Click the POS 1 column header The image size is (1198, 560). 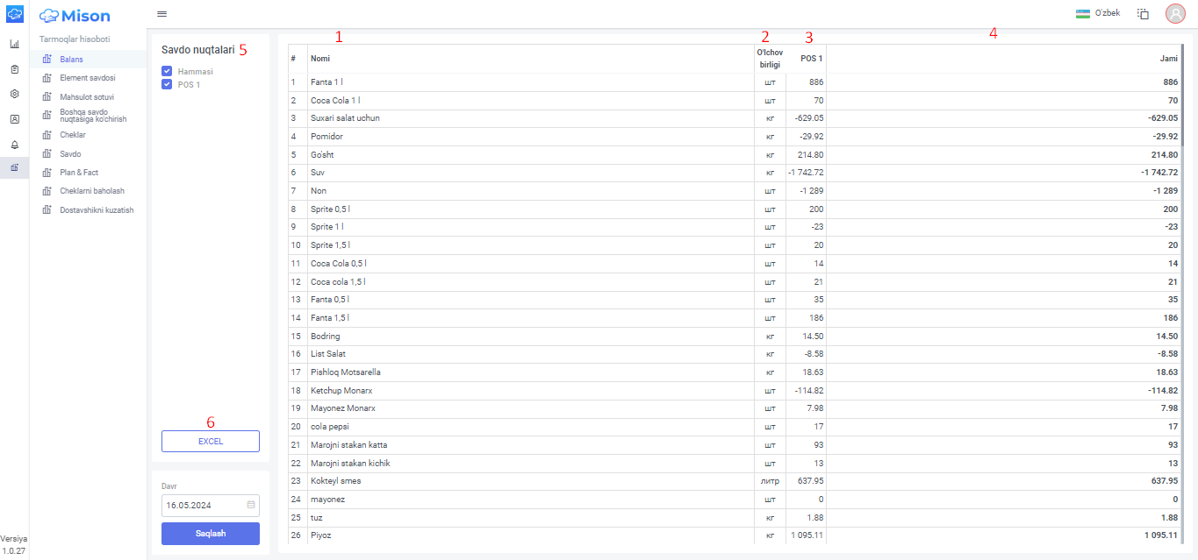tap(812, 59)
